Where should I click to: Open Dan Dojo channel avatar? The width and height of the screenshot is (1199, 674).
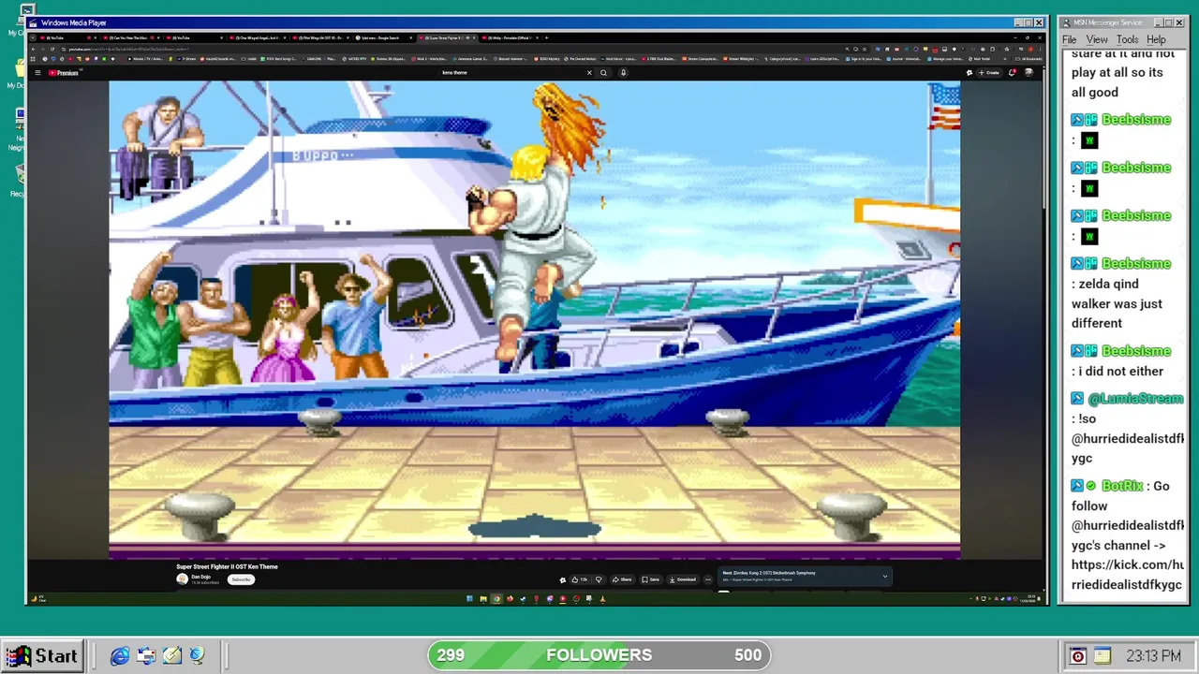(182, 579)
